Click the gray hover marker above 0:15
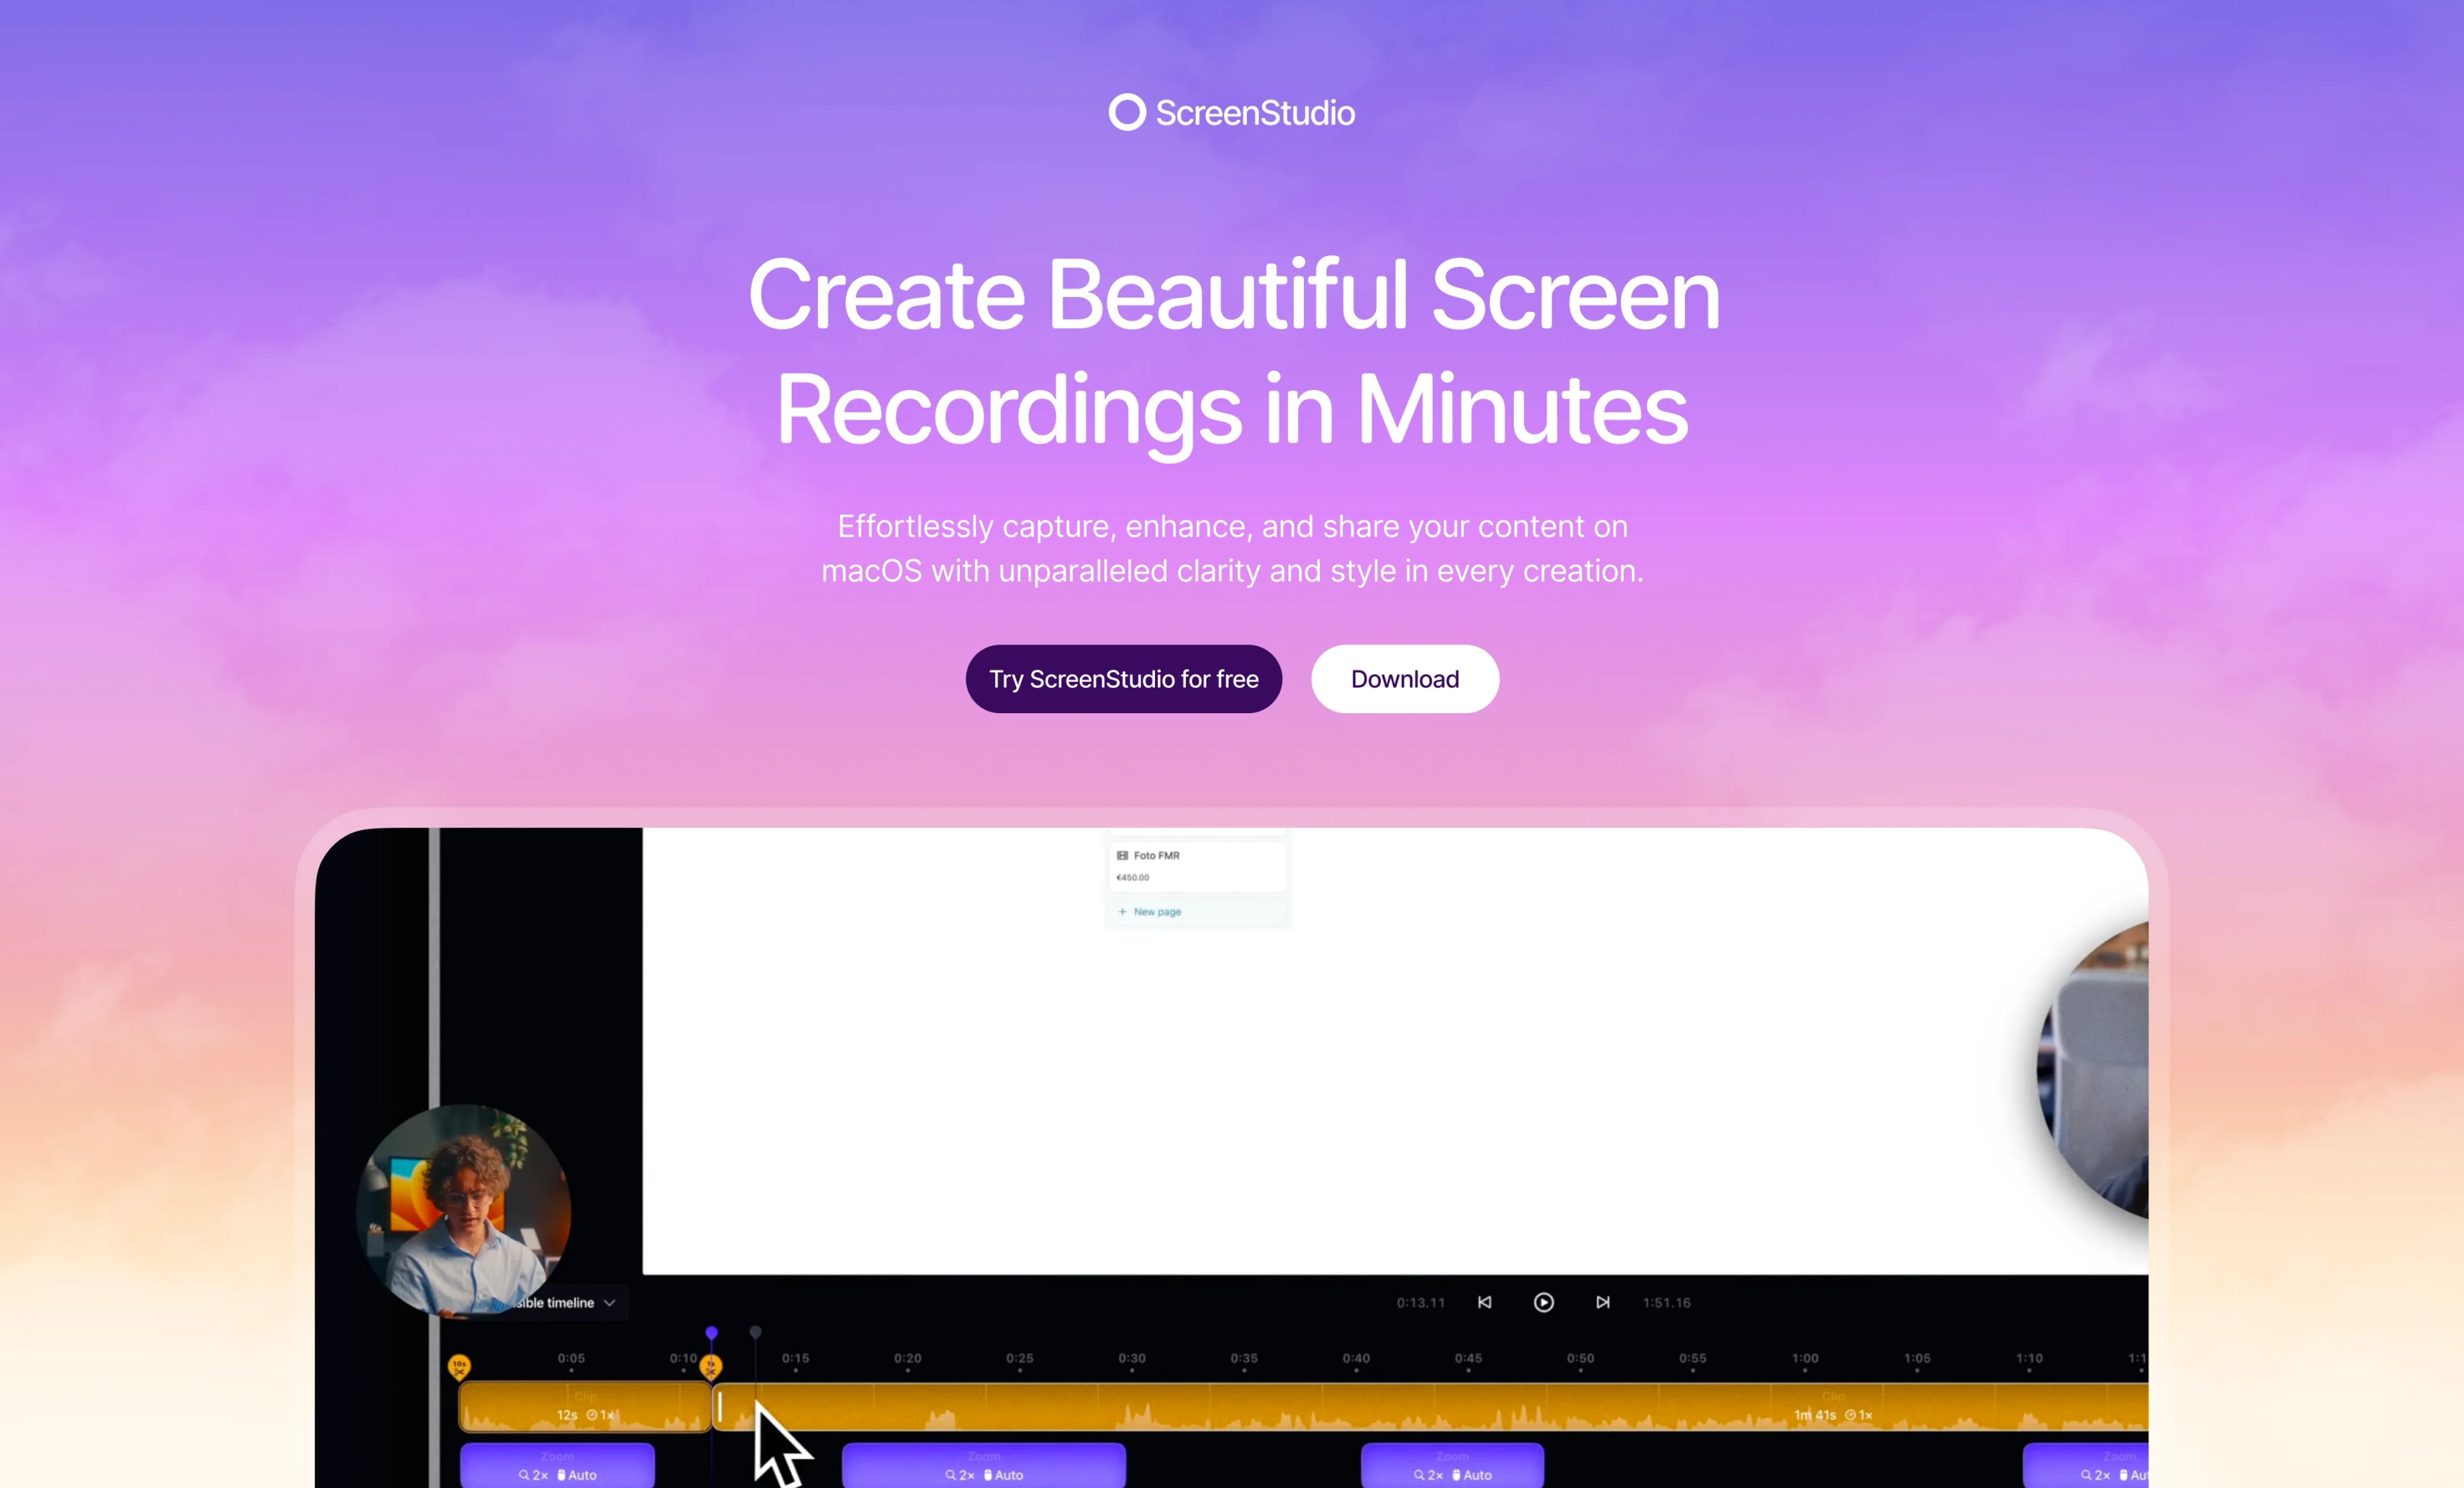The image size is (2464, 1488). coord(755,1332)
